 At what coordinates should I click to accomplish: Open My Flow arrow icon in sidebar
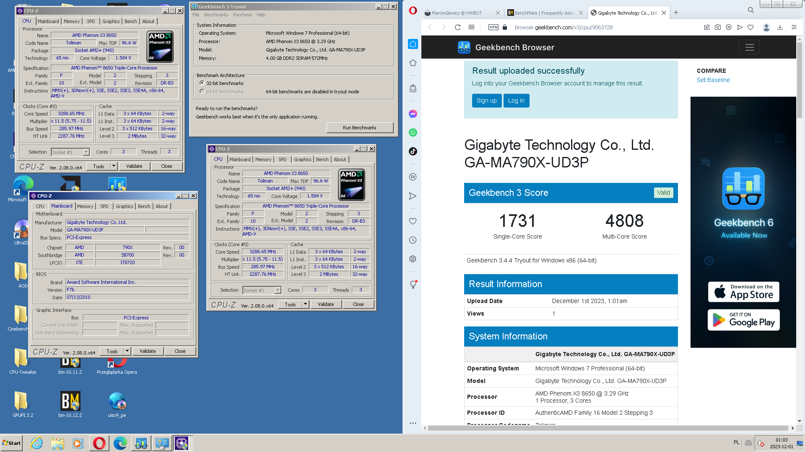(413, 196)
